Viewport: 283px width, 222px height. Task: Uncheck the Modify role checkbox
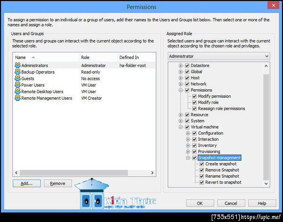point(194,102)
